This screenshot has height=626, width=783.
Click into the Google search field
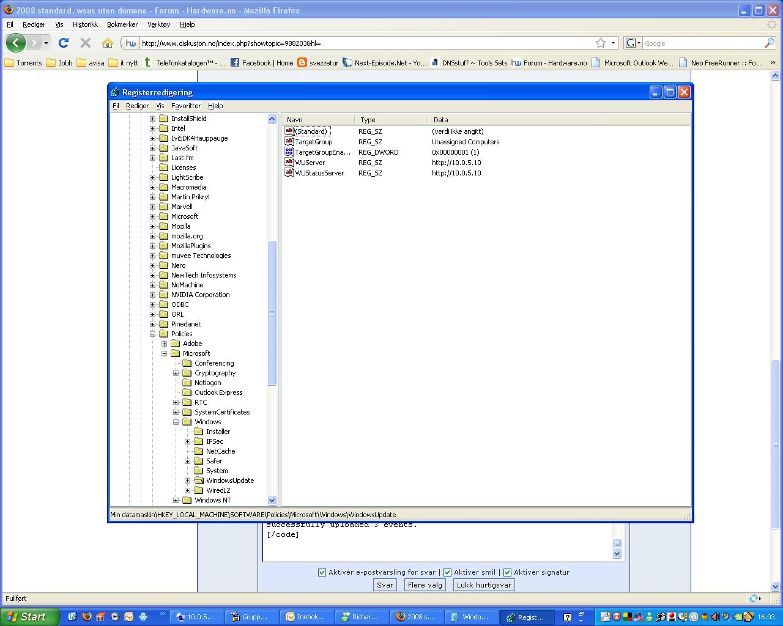click(x=702, y=43)
